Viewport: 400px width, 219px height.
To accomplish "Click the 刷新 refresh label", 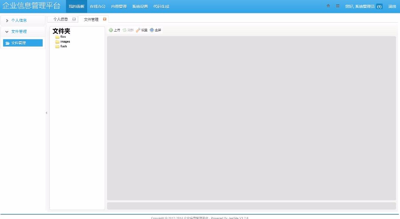I will [131, 30].
